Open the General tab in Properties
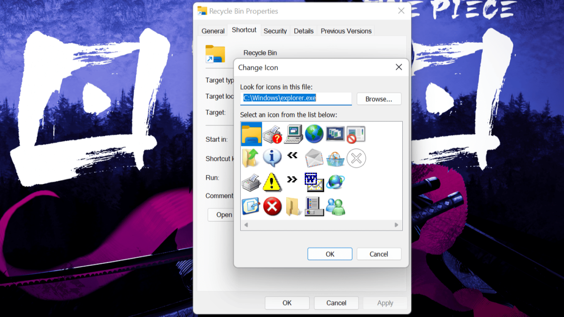564x317 pixels. [213, 31]
